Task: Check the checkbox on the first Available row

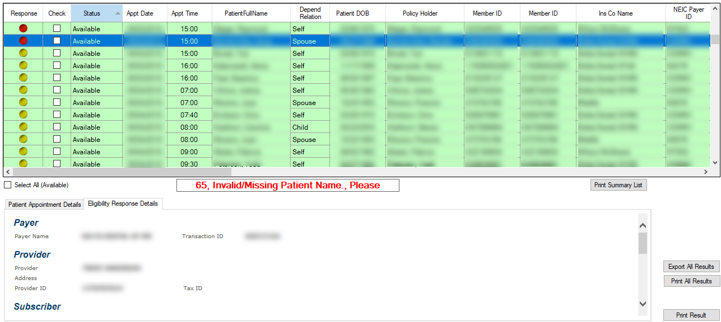Action: click(57, 29)
